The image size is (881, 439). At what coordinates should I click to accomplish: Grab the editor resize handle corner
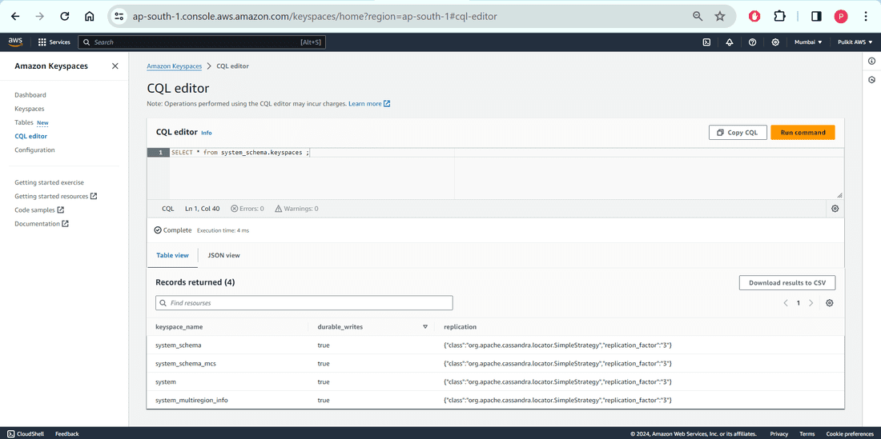(839, 196)
